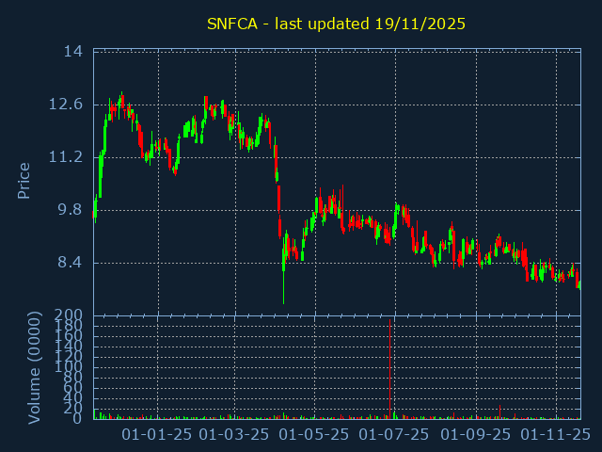Click the 01-11-25 date label

pyautogui.click(x=556, y=434)
